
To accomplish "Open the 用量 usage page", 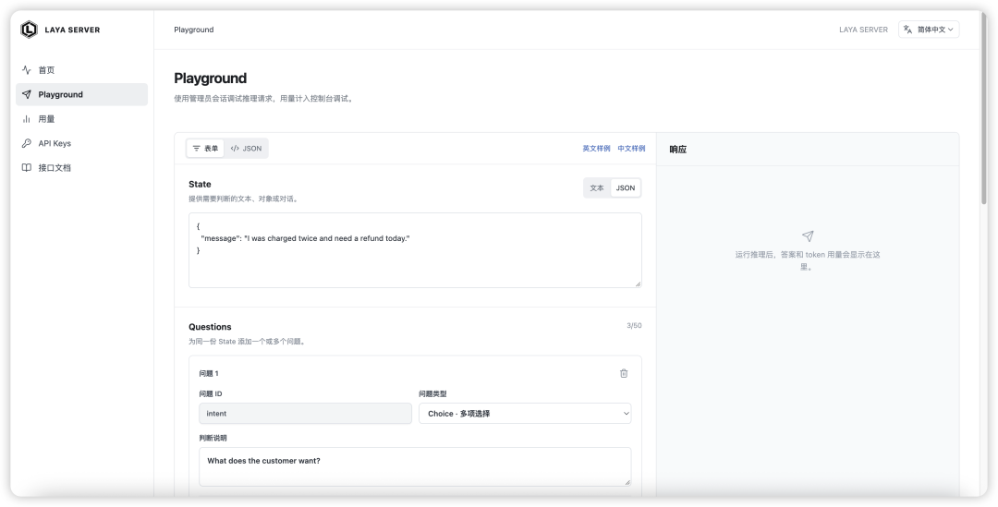I will 81,119.
